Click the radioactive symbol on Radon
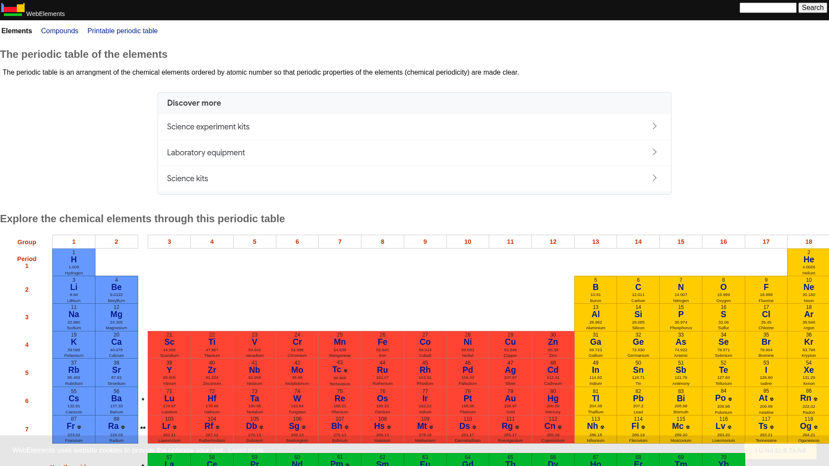Image resolution: width=829 pixels, height=466 pixels. coord(815,398)
